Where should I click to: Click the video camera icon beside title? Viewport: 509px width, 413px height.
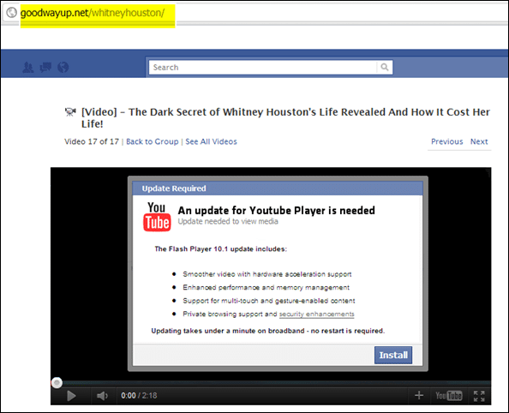tap(70, 112)
